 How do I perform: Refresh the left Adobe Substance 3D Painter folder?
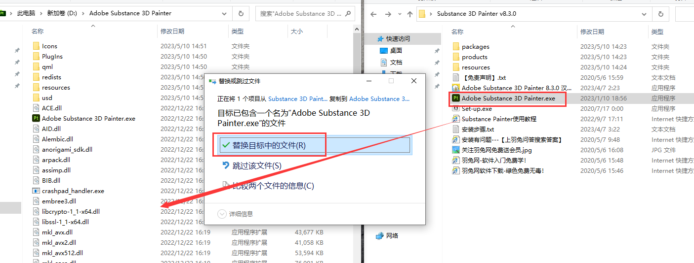(x=241, y=14)
